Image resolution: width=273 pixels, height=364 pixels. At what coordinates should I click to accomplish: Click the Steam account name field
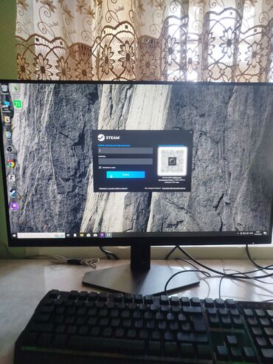[x=125, y=151]
